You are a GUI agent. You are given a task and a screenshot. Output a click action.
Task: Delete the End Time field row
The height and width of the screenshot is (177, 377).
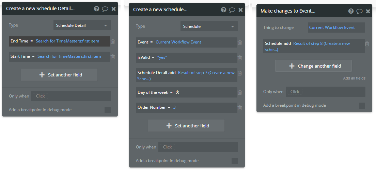pyautogui.click(x=113, y=41)
